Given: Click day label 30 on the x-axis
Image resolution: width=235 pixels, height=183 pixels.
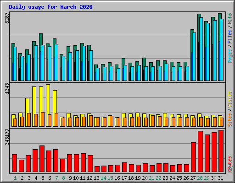Looking at the screenshot, I should point(213,178).
